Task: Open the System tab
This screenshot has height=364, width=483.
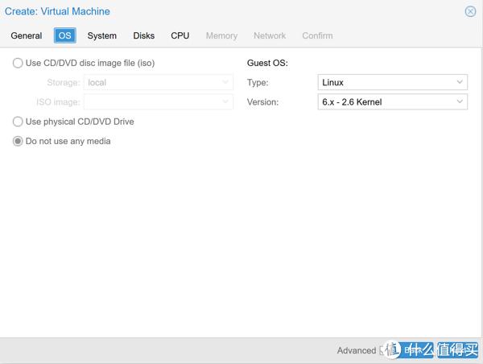Action: pos(102,35)
